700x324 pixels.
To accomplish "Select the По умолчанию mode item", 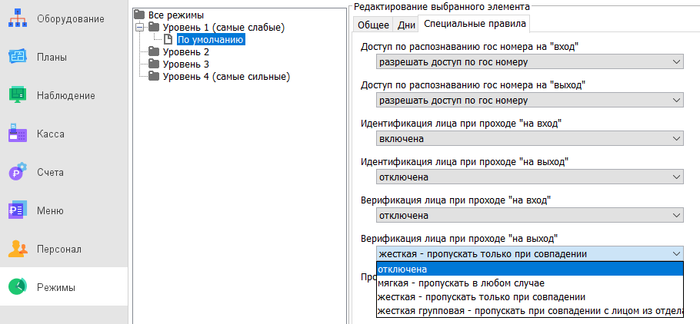I will click(210, 40).
